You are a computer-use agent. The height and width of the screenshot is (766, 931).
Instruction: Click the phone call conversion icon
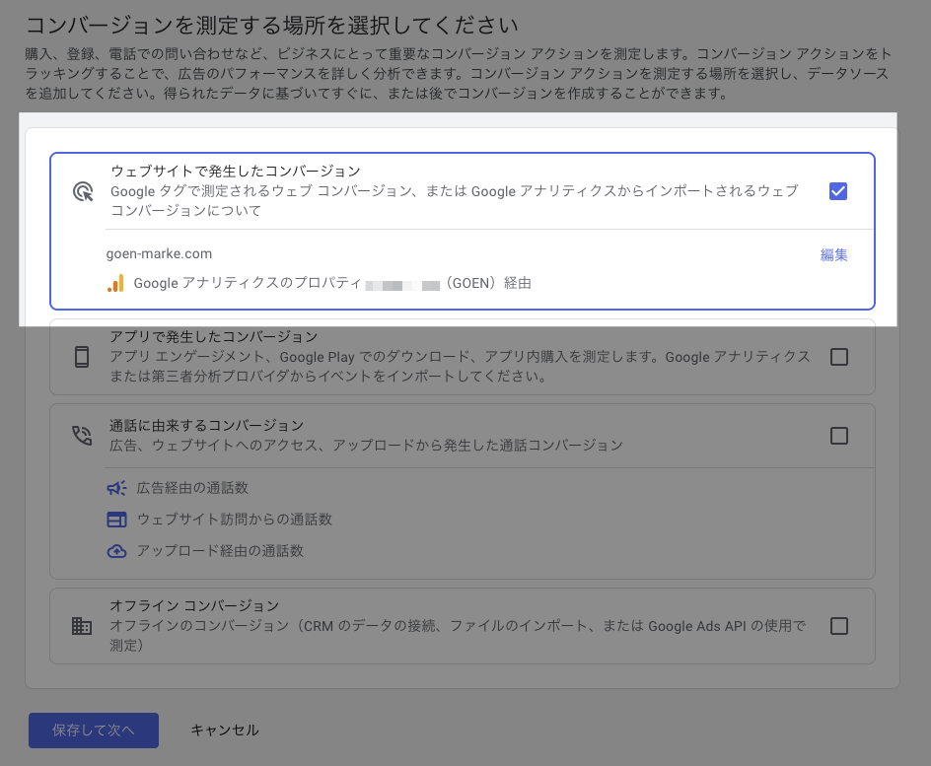point(82,436)
